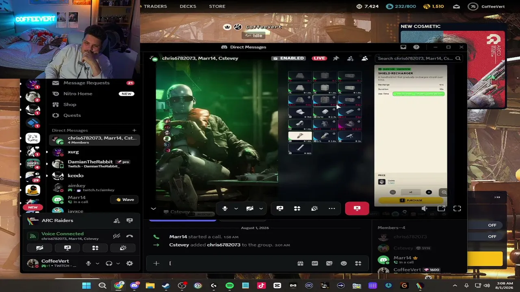Viewport: 520px width, 292px height.
Task: Deafen audio with the headphones icon
Action: (x=109, y=264)
